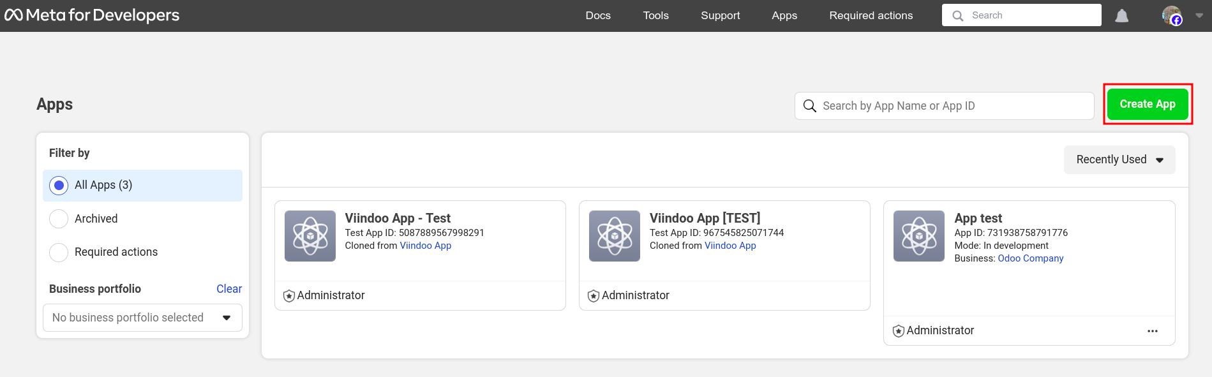Image resolution: width=1212 pixels, height=377 pixels.
Task: Click the Viindoo App [TEST] title
Action: pos(705,218)
